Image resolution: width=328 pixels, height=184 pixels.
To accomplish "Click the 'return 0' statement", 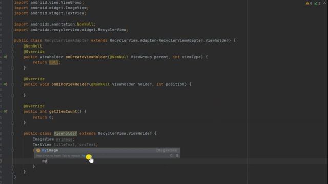I will tap(43, 117).
